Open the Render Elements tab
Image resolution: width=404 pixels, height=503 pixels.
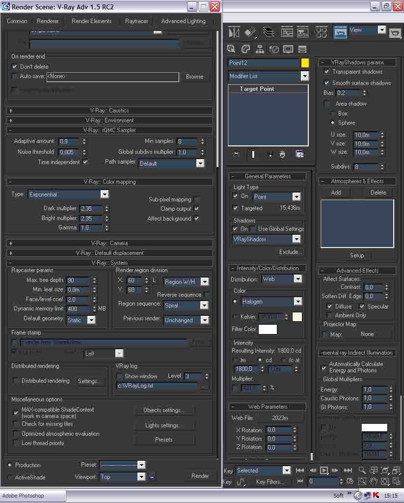92,21
